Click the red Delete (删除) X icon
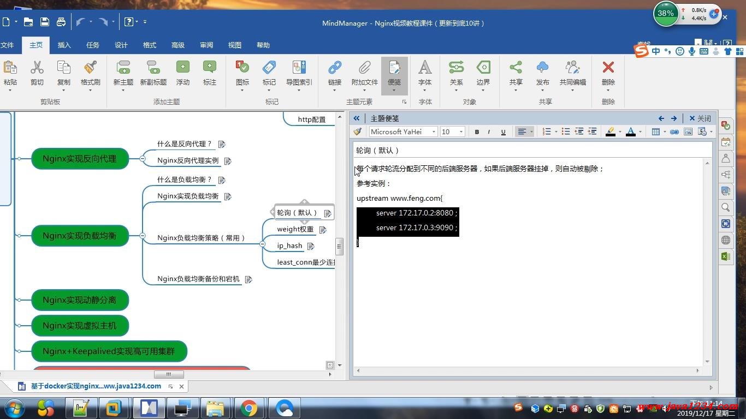The height and width of the screenshot is (419, 746). [x=608, y=68]
